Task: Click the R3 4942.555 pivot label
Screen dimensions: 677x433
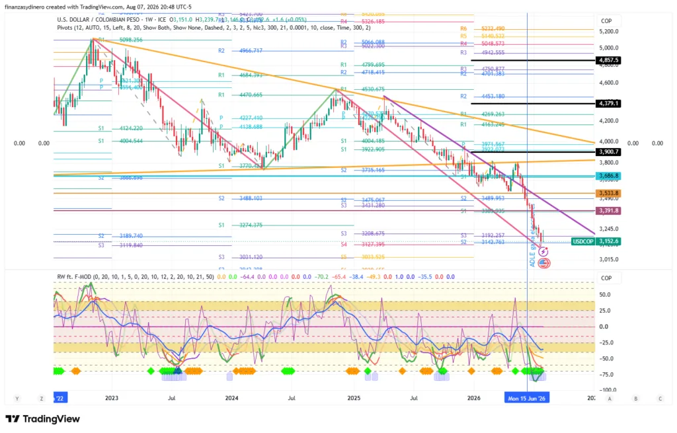Action: pyautogui.click(x=482, y=53)
